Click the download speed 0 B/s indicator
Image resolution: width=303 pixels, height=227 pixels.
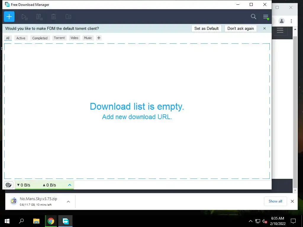point(24,185)
